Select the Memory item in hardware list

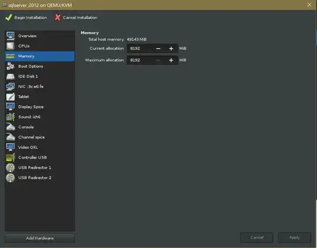(x=40, y=56)
